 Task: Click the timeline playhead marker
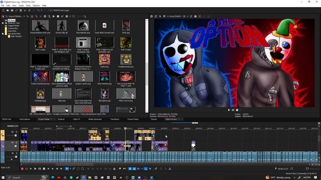(125, 128)
